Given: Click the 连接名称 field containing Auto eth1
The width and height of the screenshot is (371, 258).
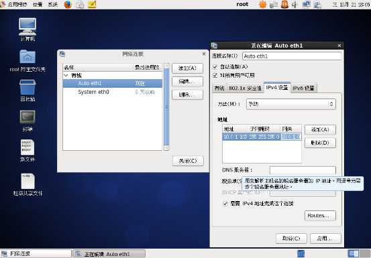Looking at the screenshot, I should [x=292, y=56].
